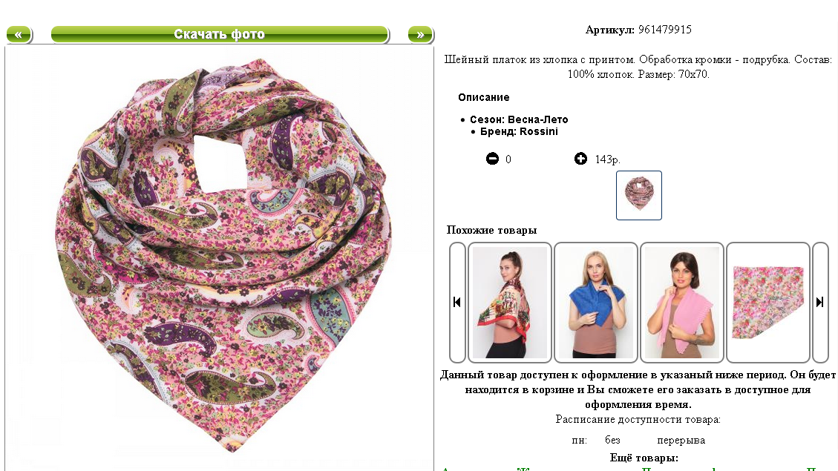Go to next photo with » button
Viewport: 838px width, 471px height.
(421, 35)
